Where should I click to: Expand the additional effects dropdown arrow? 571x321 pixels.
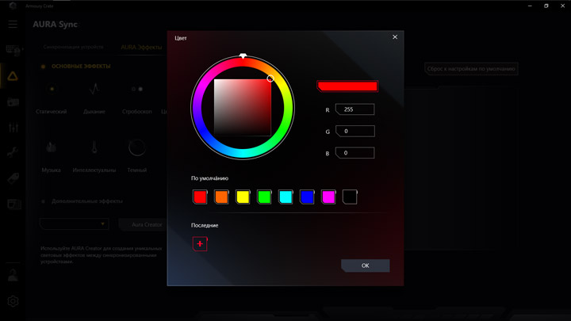pyautogui.click(x=102, y=224)
